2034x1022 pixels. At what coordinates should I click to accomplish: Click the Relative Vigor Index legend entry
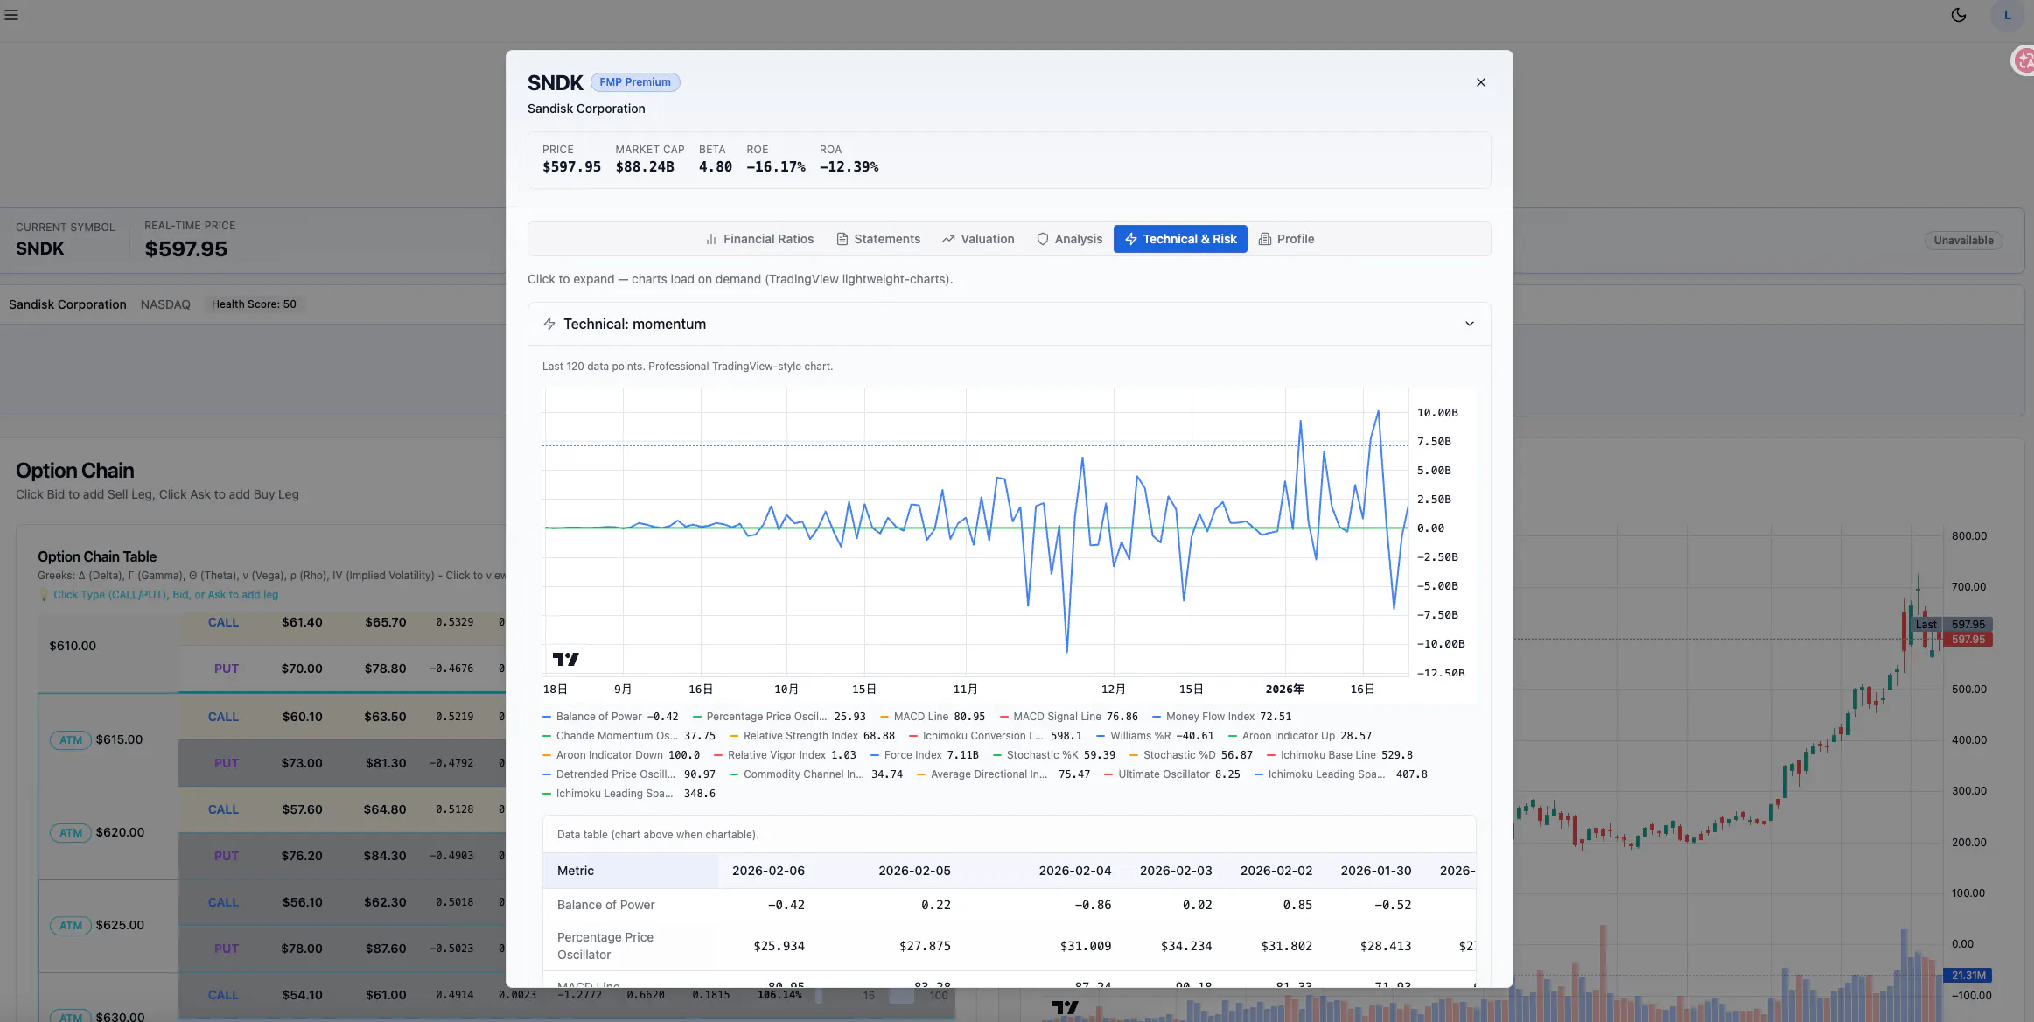(785, 755)
